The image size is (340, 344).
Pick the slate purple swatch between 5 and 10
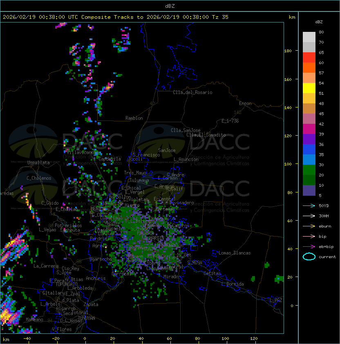(309, 190)
